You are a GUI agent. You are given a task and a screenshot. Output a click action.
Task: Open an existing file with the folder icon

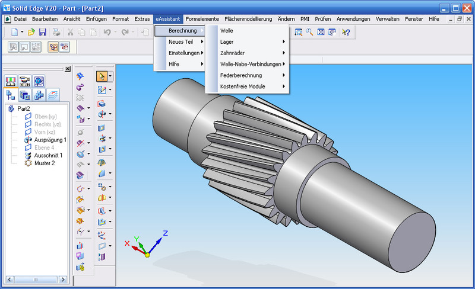coord(31,32)
